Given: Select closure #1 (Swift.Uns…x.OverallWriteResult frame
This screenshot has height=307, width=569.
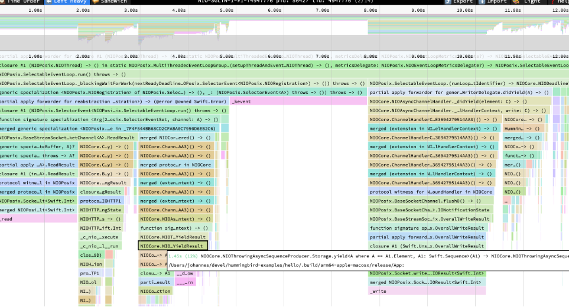Looking at the screenshot, I should tap(427, 246).
